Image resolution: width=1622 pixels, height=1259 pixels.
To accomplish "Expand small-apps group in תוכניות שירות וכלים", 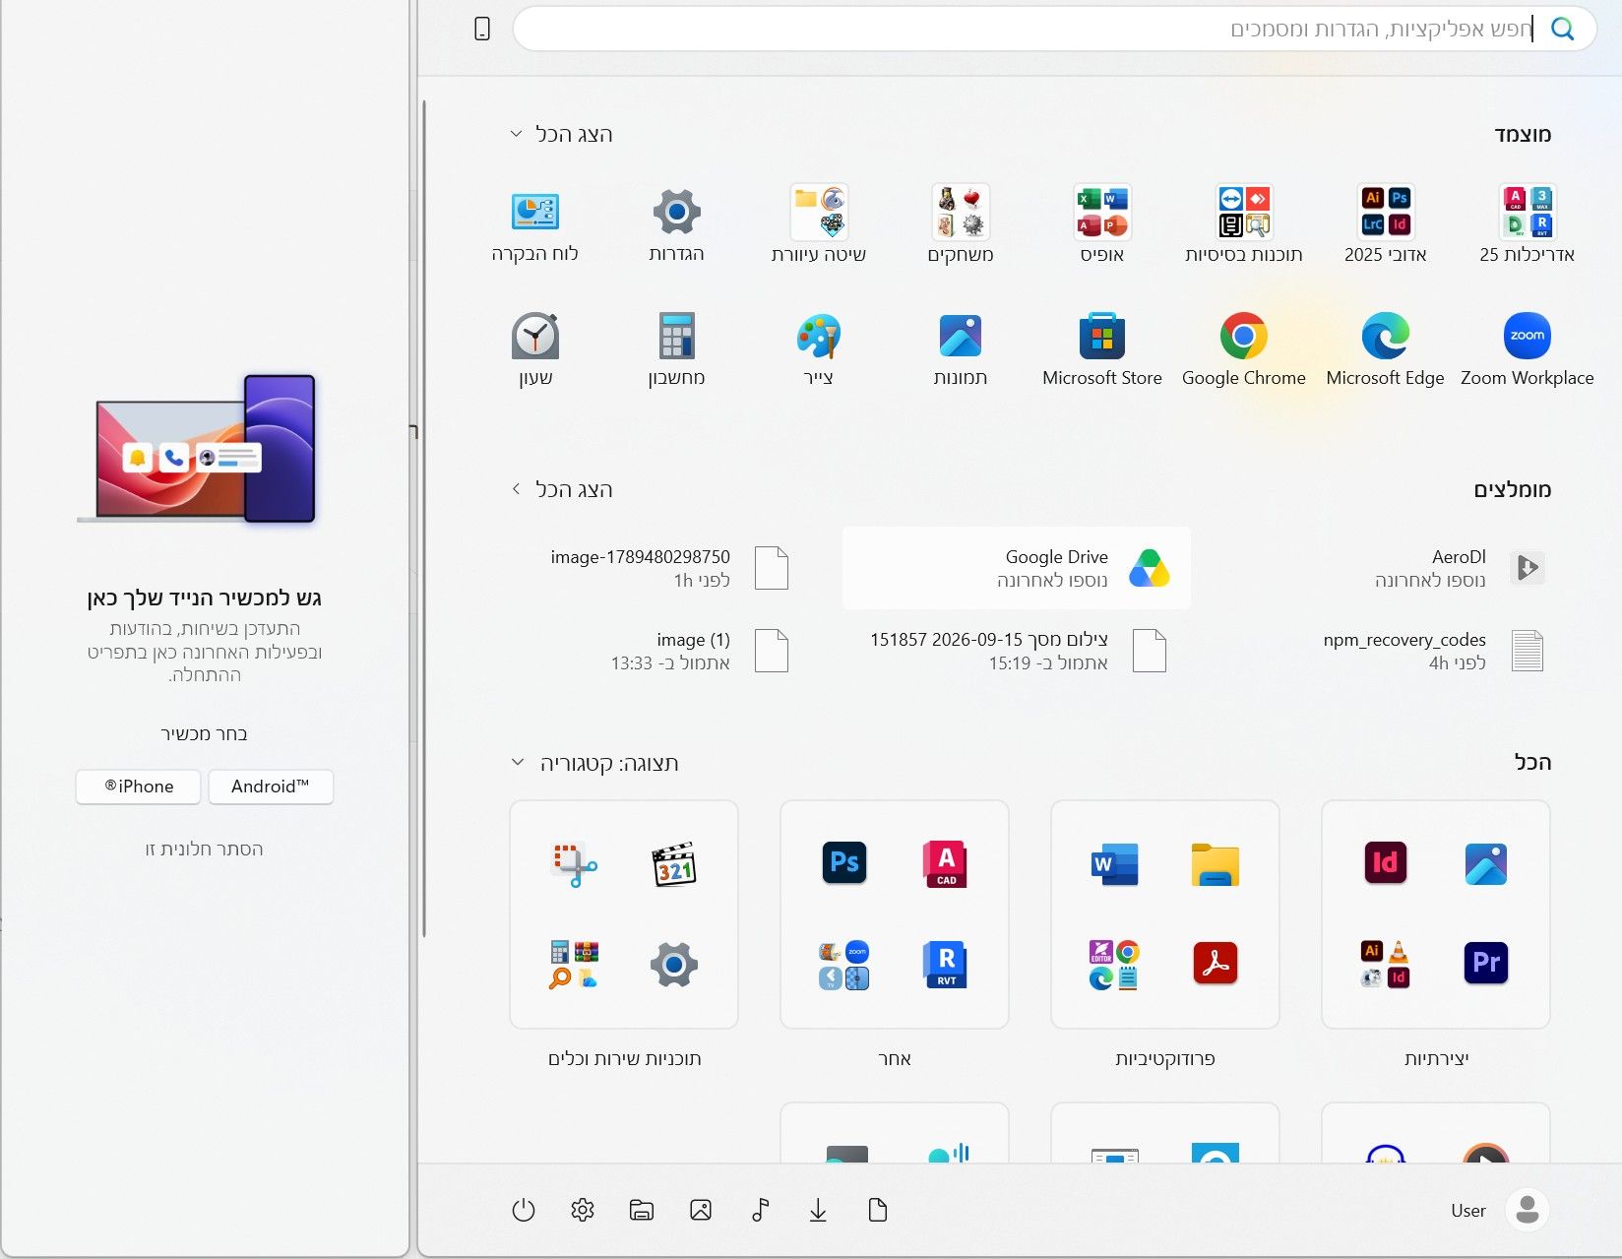I will (x=574, y=964).
